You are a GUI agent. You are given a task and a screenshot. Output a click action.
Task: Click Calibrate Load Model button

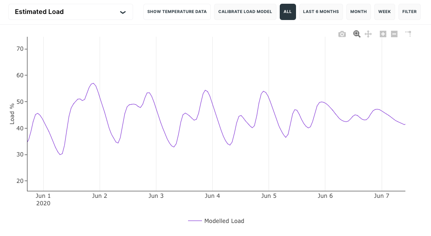(245, 12)
